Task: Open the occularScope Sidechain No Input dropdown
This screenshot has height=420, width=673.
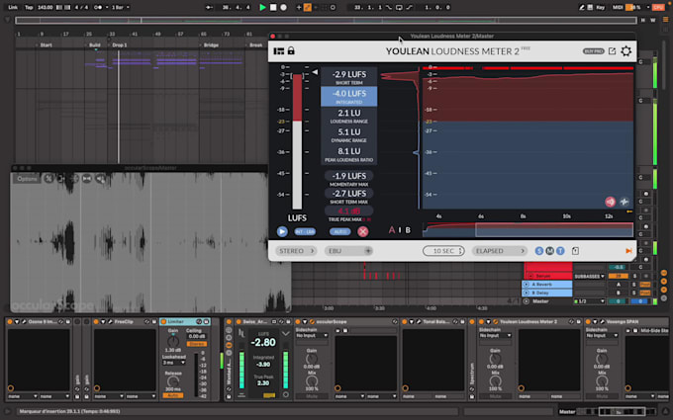Action: [x=312, y=335]
